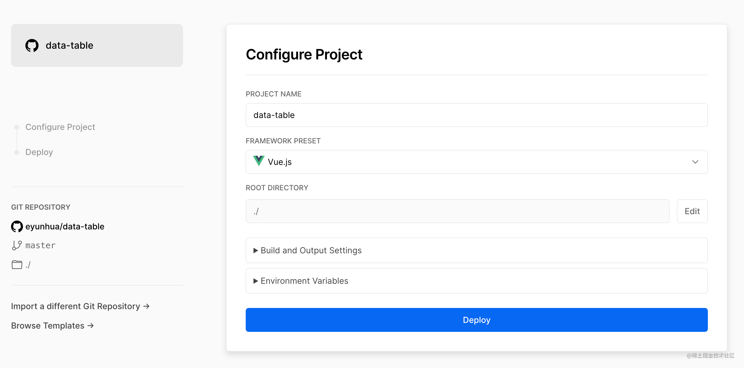Click the folder icon in Git Repository section

(x=17, y=265)
